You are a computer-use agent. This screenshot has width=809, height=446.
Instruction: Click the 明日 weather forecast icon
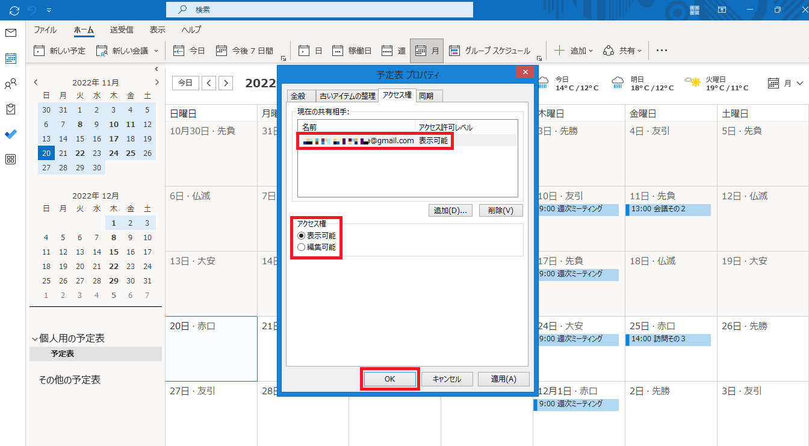tap(618, 82)
